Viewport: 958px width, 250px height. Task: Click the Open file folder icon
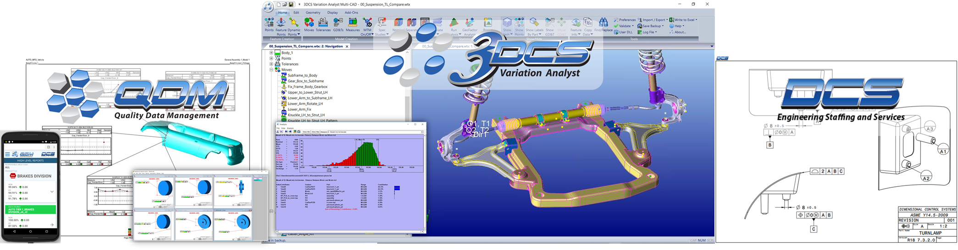point(285,5)
